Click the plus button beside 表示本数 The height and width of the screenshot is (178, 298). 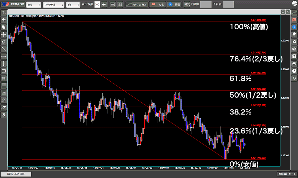(x=104, y=5)
